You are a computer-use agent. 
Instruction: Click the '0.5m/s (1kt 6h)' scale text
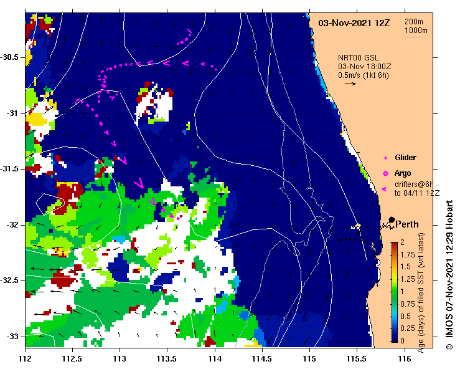click(363, 75)
